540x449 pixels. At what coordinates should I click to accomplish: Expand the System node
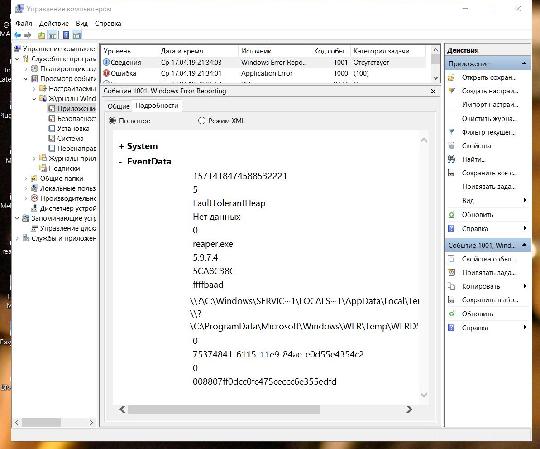[x=121, y=146]
